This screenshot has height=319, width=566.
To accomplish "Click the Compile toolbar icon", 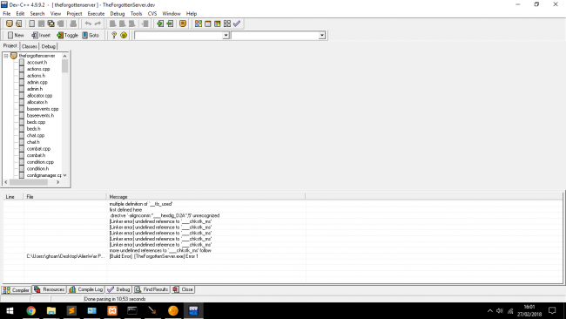I will click(x=199, y=24).
